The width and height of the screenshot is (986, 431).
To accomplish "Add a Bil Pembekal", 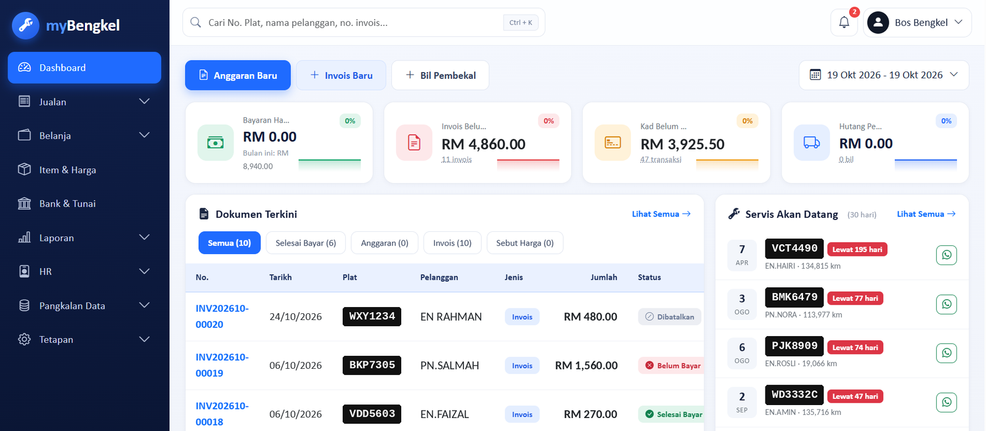I will 441,75.
